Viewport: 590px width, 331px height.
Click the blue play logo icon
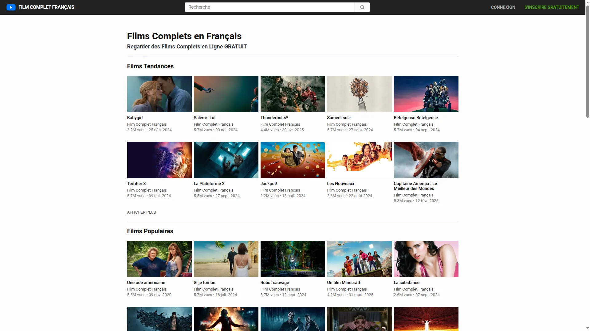pyautogui.click(x=11, y=7)
